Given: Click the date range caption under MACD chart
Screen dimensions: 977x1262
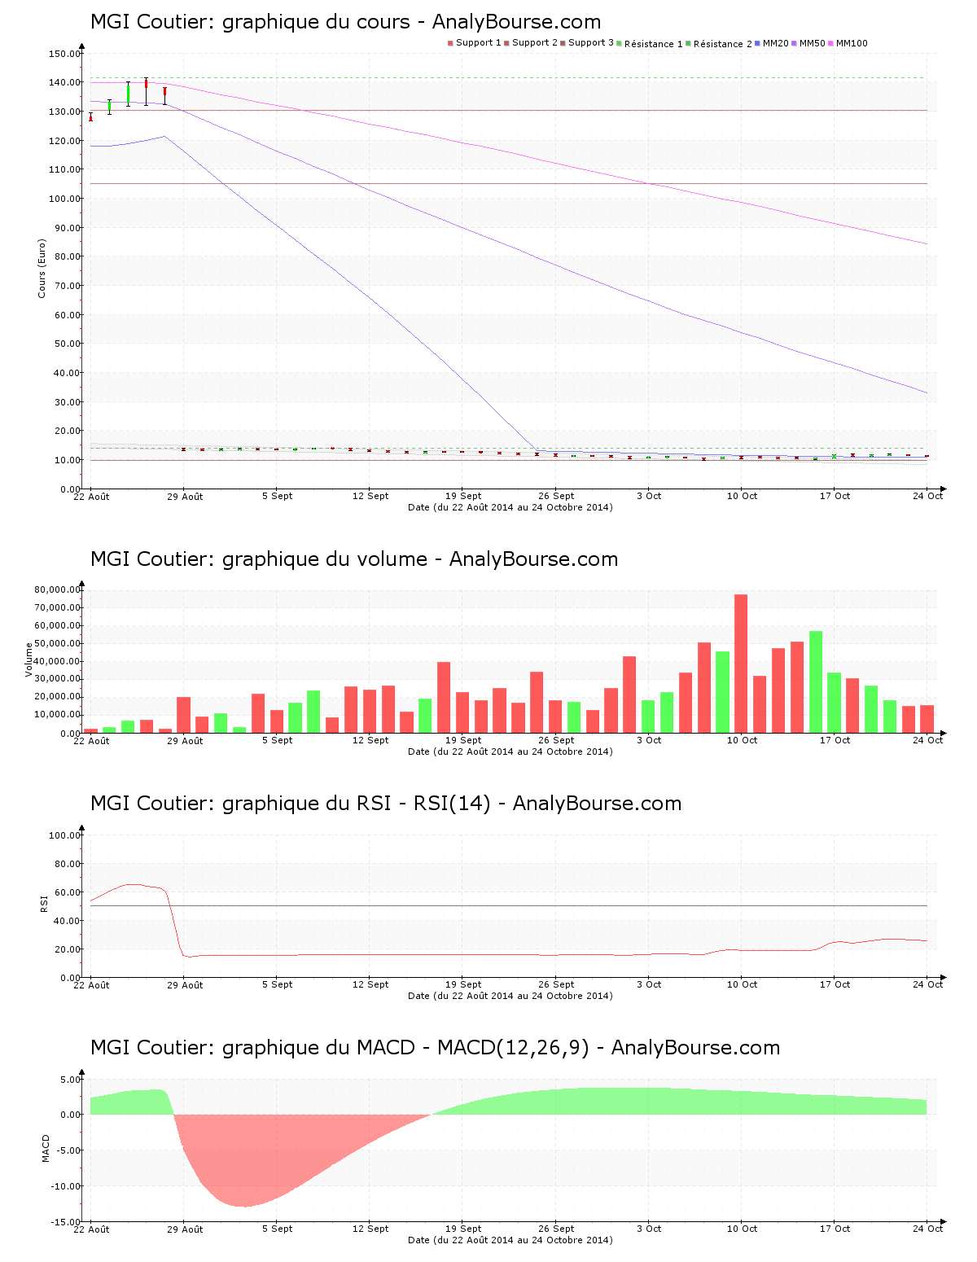Looking at the screenshot, I should tap(510, 1240).
